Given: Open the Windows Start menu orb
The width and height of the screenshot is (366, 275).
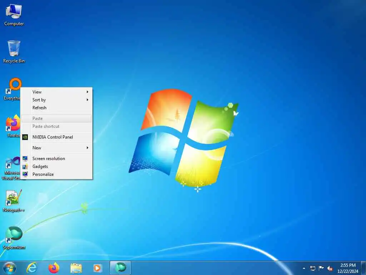Looking at the screenshot, I should [10, 268].
